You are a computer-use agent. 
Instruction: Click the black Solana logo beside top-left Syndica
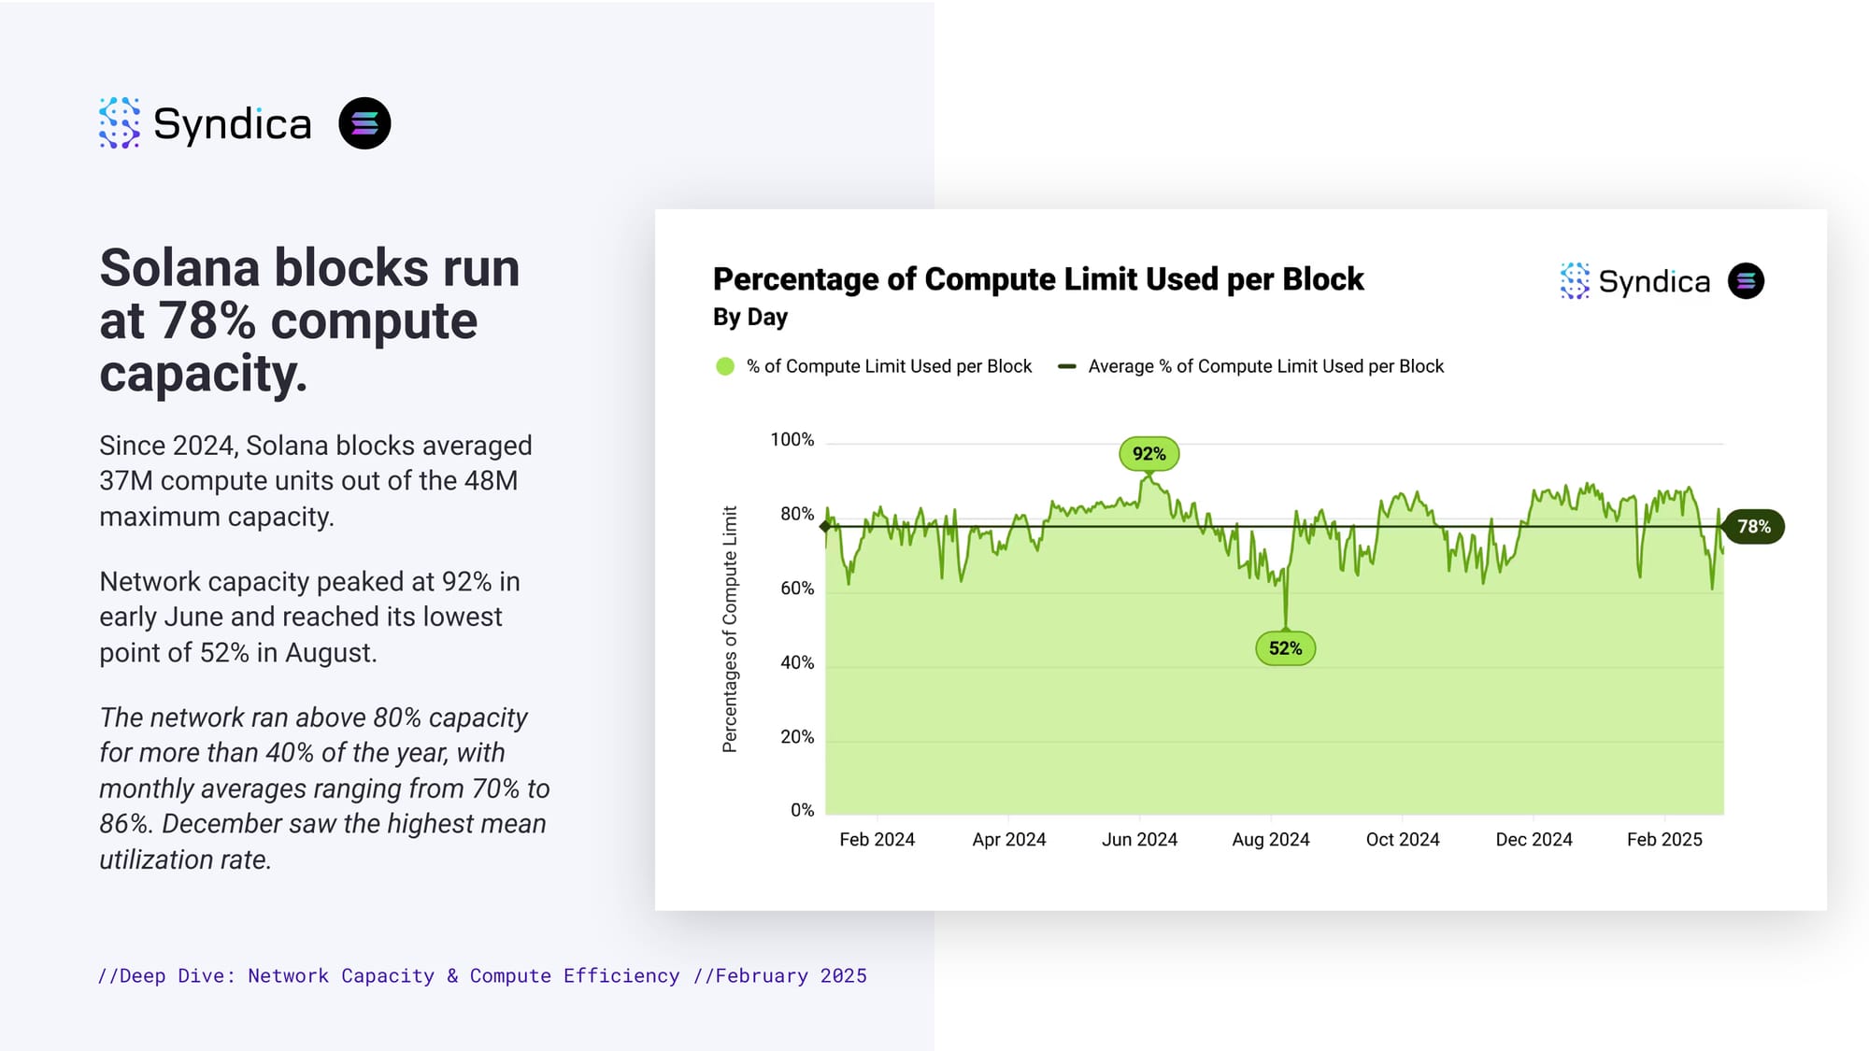364,123
